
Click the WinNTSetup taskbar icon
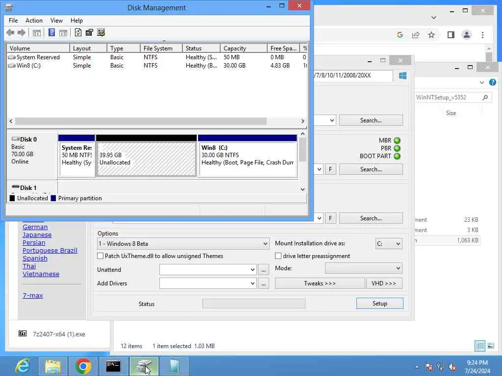click(174, 366)
